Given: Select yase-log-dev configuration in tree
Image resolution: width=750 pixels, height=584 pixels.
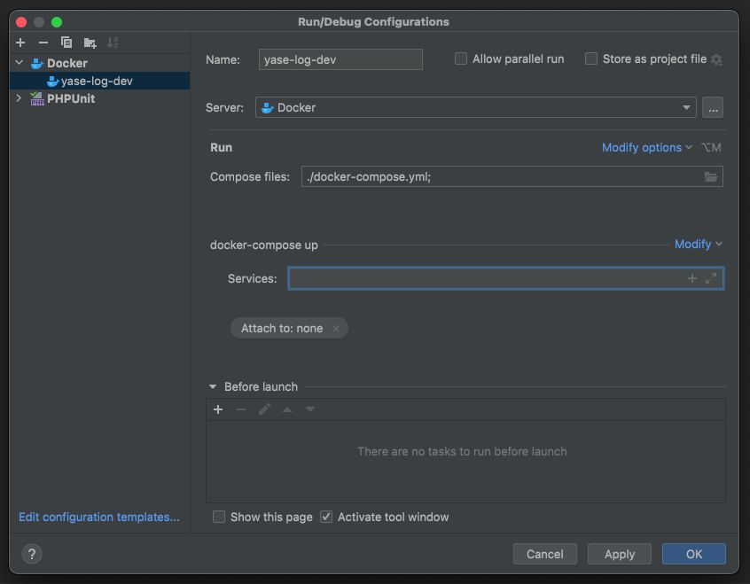Looking at the screenshot, I should tap(97, 81).
